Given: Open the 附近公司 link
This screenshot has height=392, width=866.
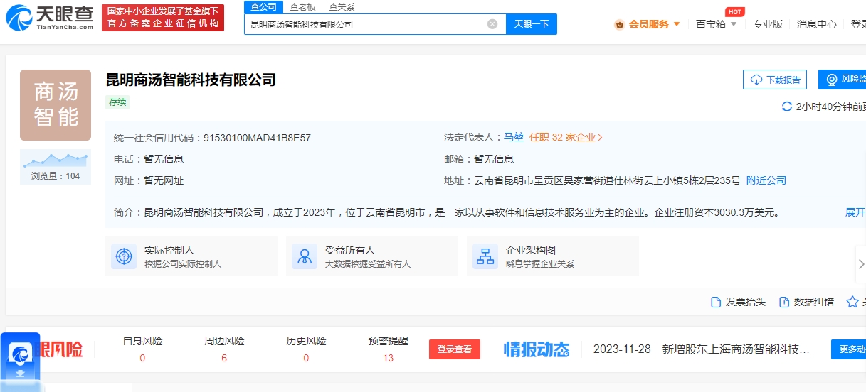Looking at the screenshot, I should pos(766,180).
